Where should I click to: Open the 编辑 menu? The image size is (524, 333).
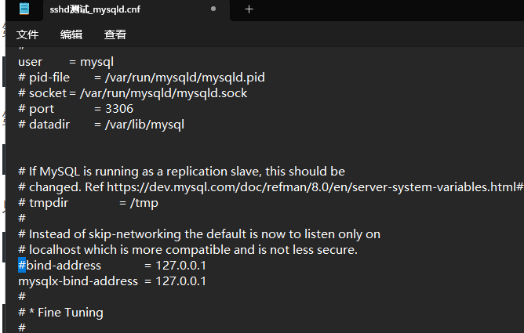71,34
